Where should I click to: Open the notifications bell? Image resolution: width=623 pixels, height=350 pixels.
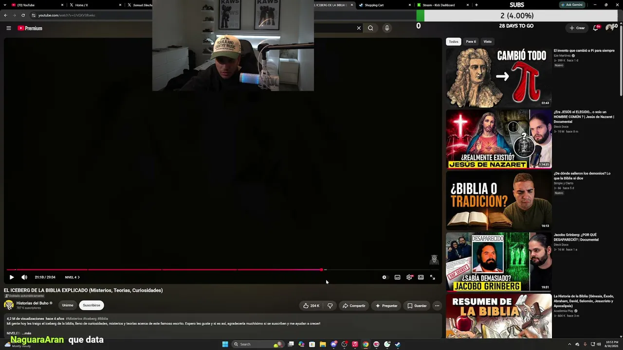point(596,28)
